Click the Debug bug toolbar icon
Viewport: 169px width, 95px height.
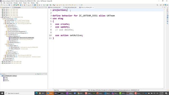[44, 5]
